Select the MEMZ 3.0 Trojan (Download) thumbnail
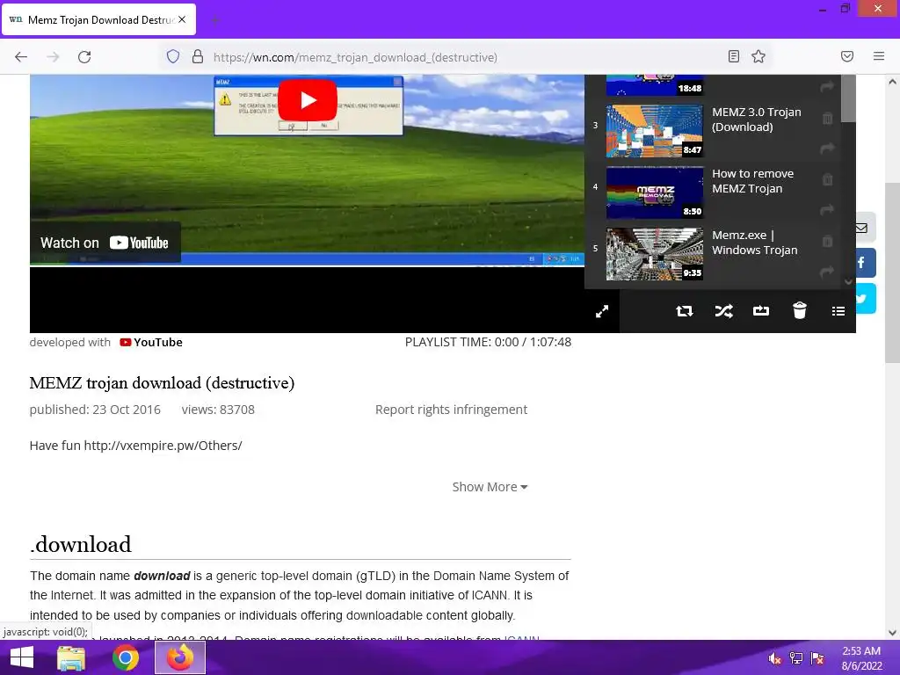This screenshot has height=675, width=900. click(654, 131)
